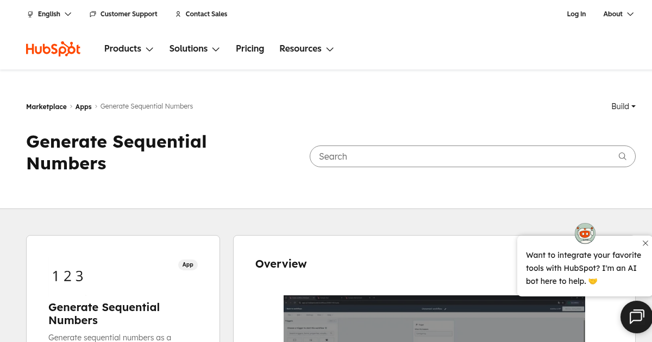Click the 123 app logo
Image resolution: width=652 pixels, height=342 pixels.
tap(68, 276)
